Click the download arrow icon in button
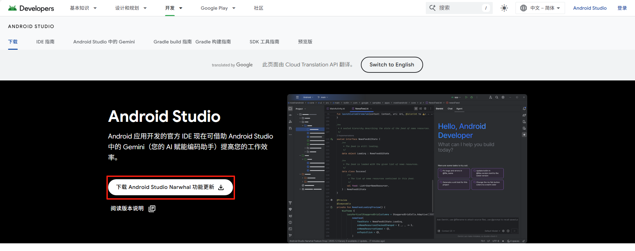Viewport: 635px width, 251px height. pyautogui.click(x=221, y=188)
